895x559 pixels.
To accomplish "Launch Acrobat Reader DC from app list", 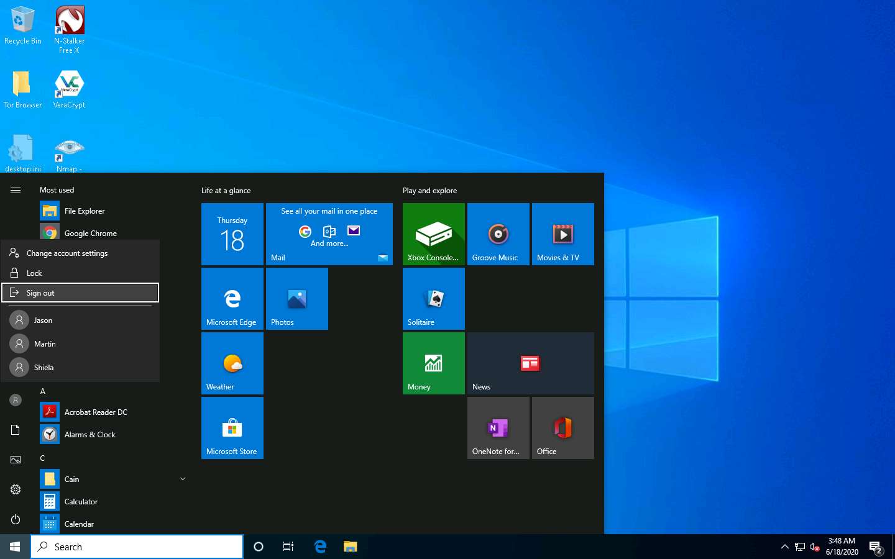I will pyautogui.click(x=112, y=412).
